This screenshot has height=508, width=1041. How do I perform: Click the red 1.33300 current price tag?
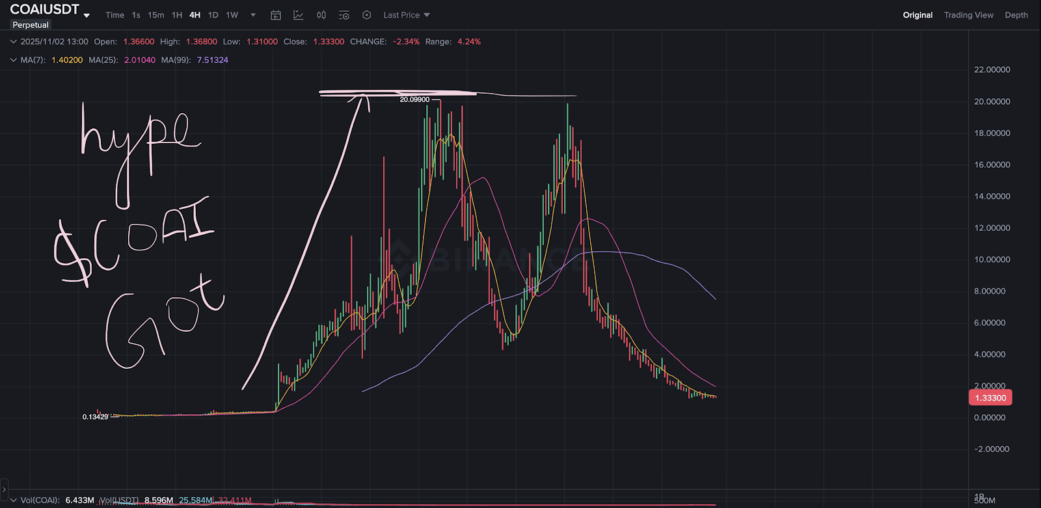pyautogui.click(x=990, y=398)
